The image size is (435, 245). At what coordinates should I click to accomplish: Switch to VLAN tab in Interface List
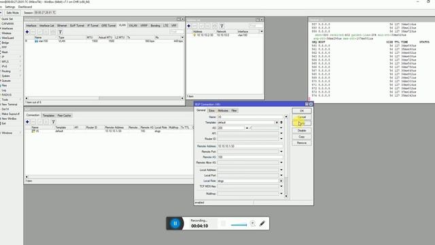(x=122, y=25)
